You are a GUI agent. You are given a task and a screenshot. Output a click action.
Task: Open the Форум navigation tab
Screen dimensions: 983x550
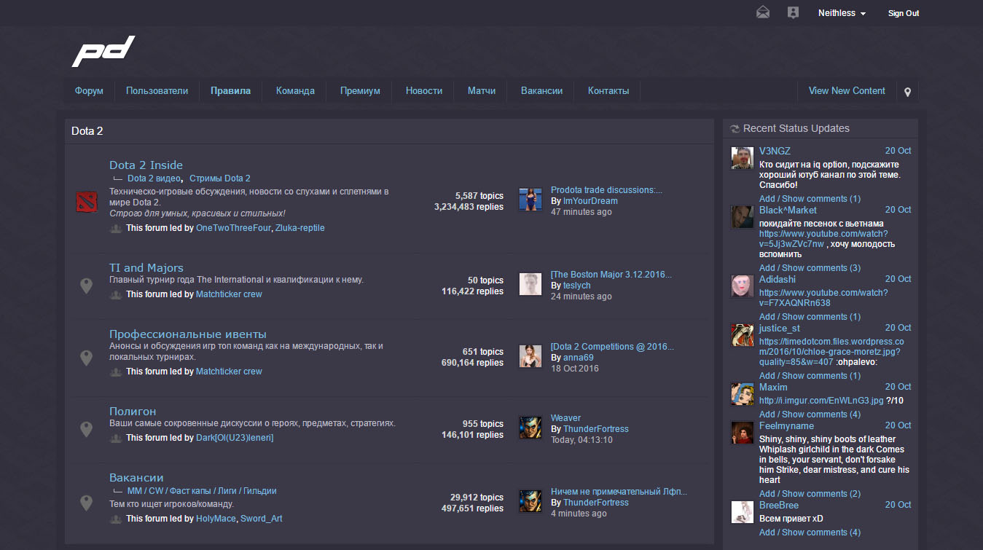pos(89,91)
